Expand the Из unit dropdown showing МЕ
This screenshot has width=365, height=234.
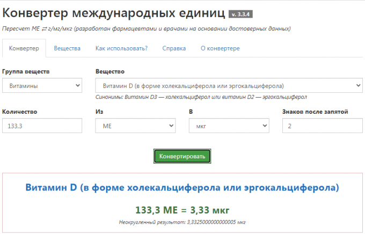click(x=135, y=126)
